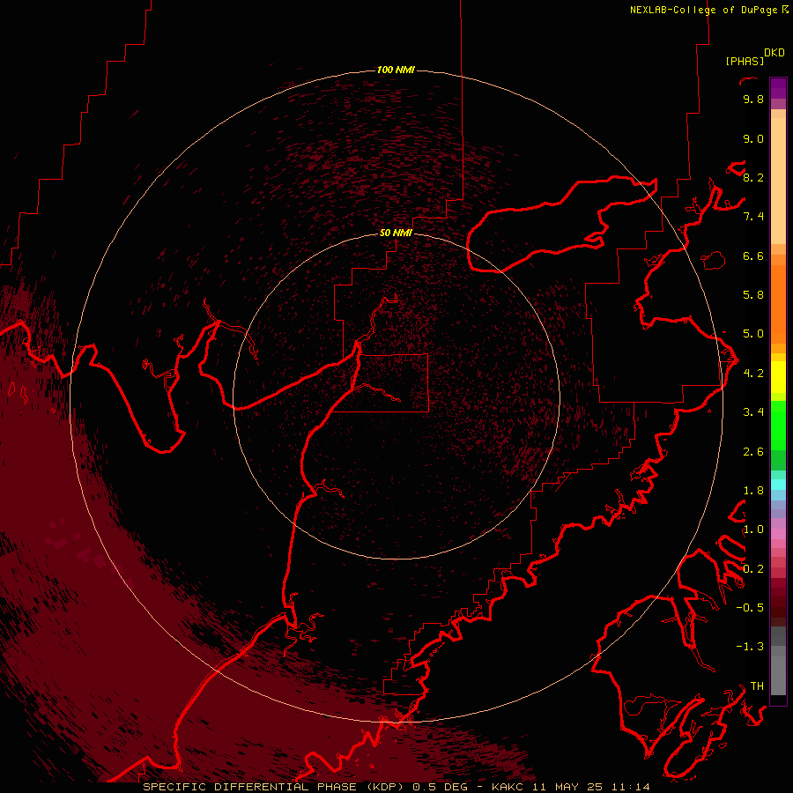Click the 5.8 legend value
793x793 pixels.
pos(753,295)
